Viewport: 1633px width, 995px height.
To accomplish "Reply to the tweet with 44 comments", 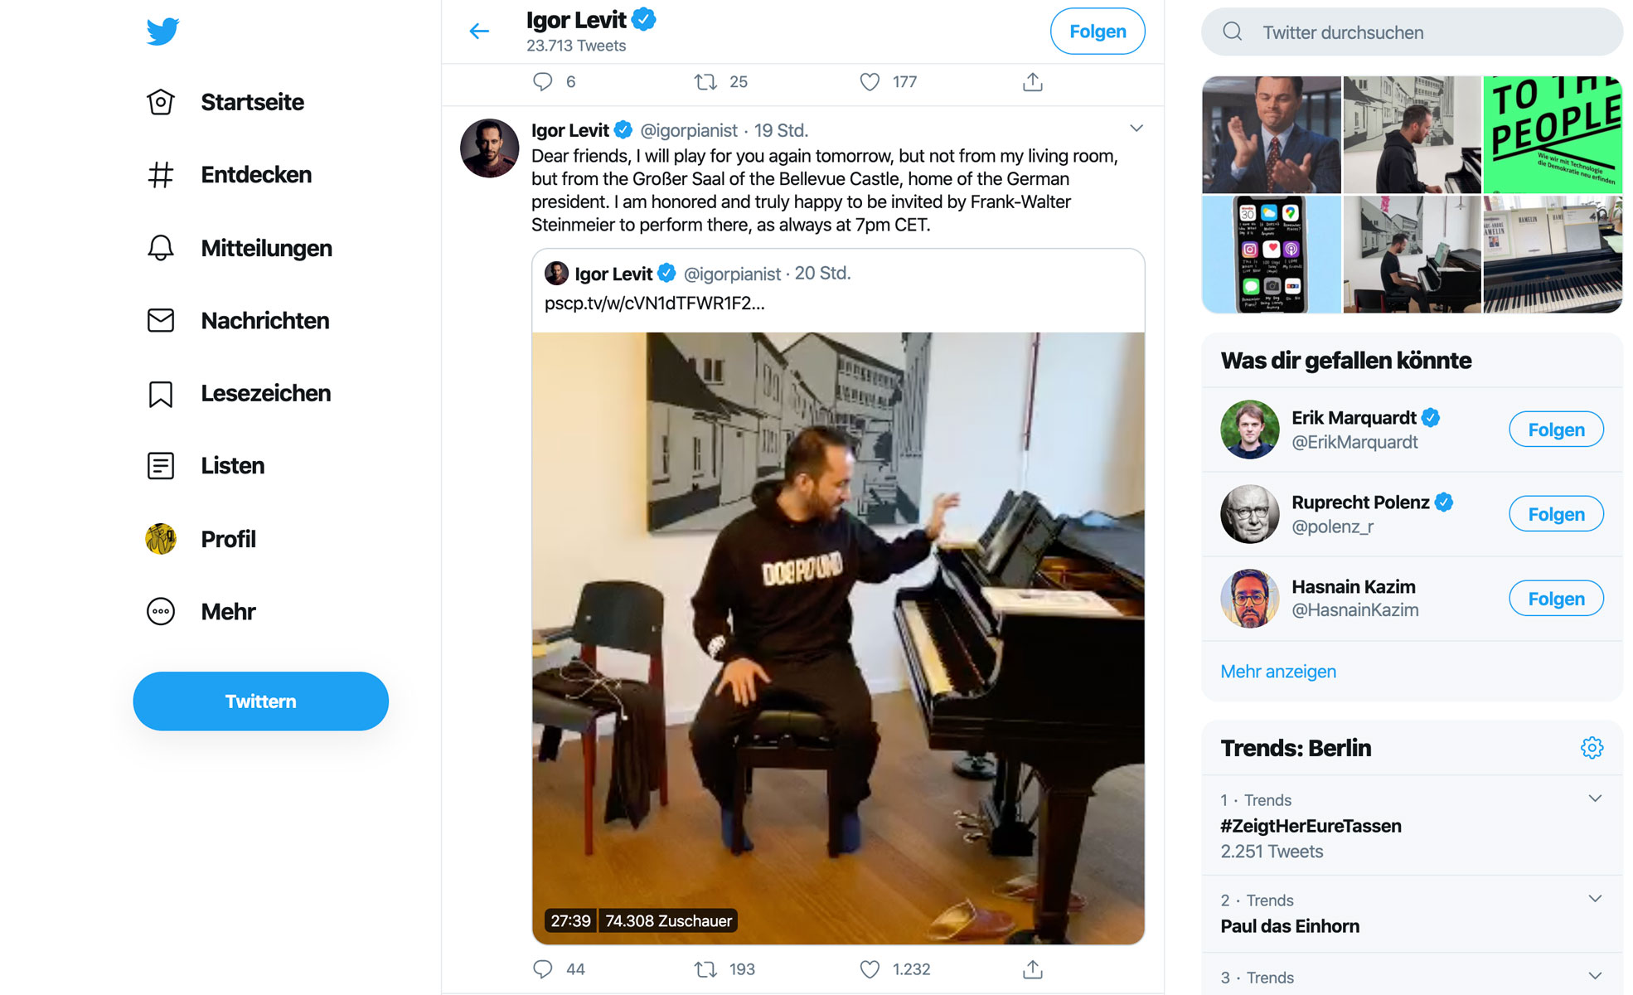I will pos(543,969).
